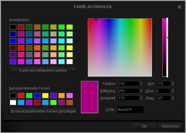Click the crosshair in the color spectrum field

[96, 19]
